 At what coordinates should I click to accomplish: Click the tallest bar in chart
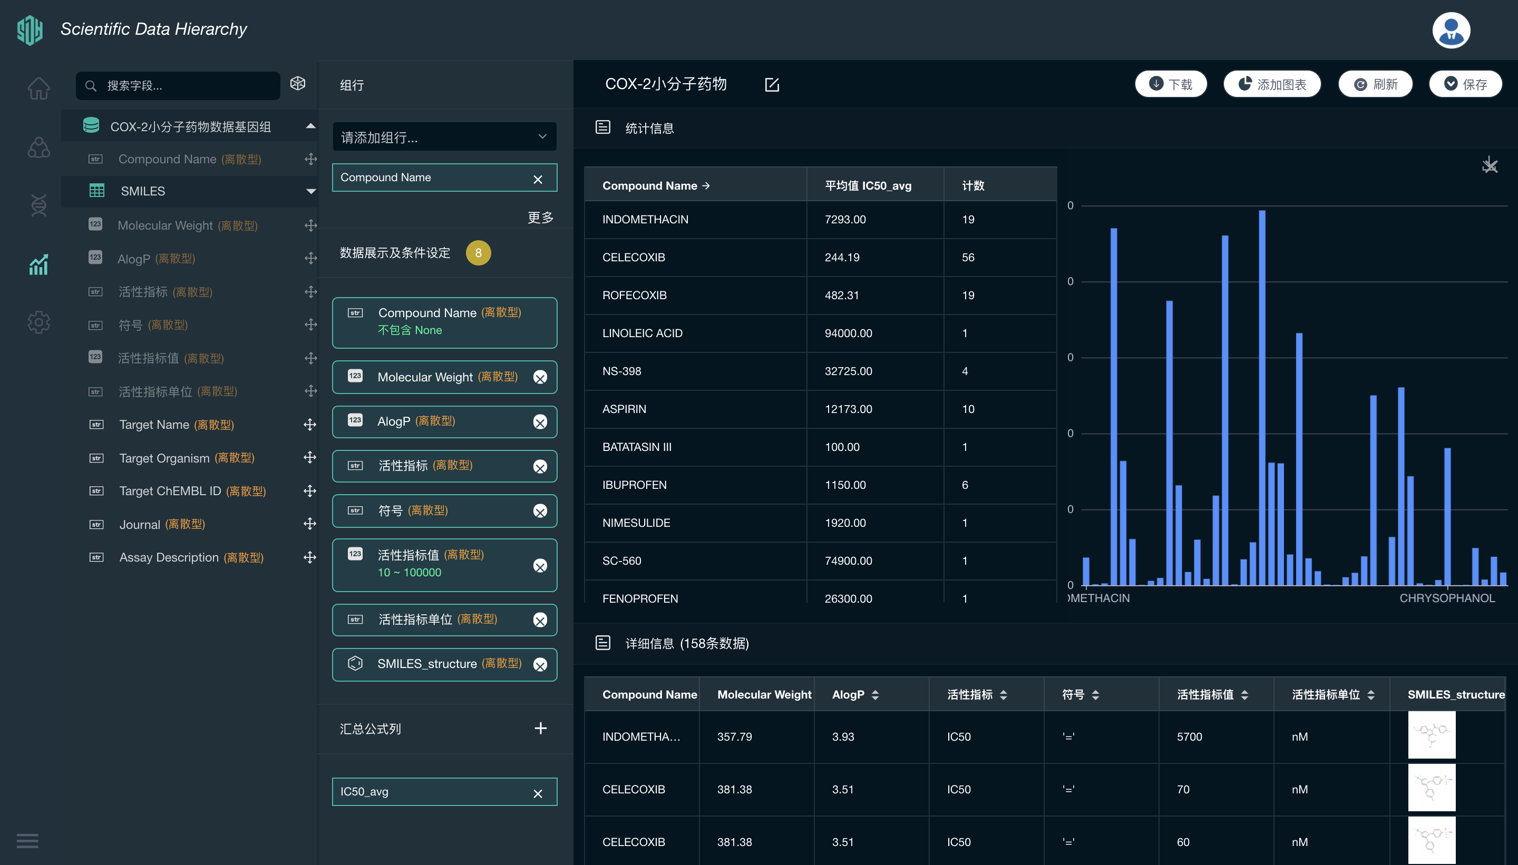tap(1262, 397)
